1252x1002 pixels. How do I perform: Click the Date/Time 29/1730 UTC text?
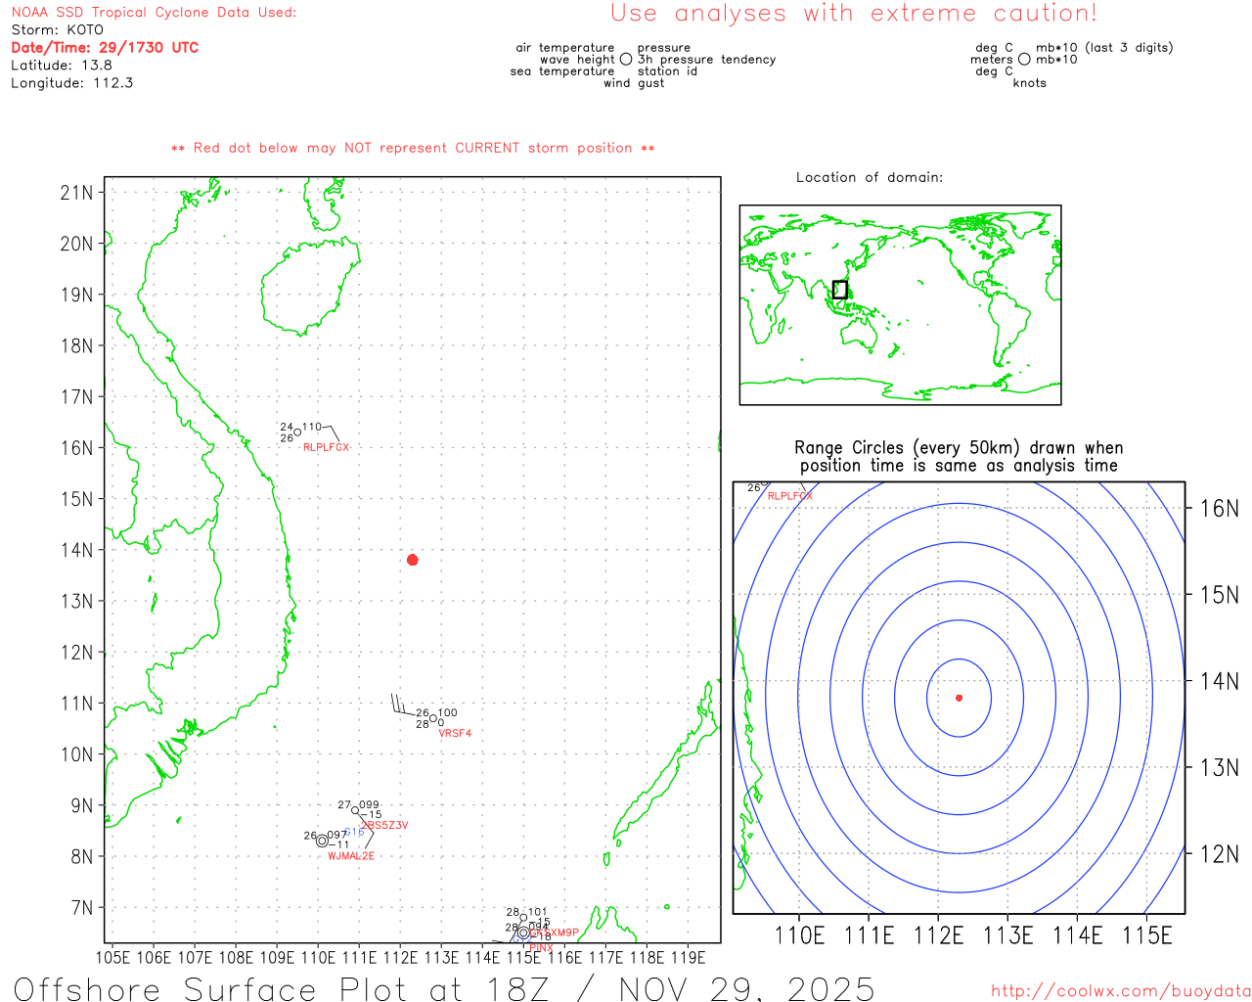[x=105, y=47]
